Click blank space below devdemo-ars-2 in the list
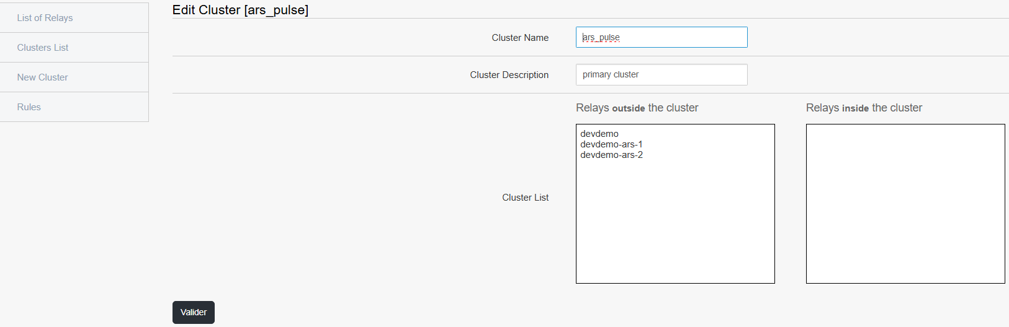This screenshot has height=327, width=1009. tap(675, 223)
